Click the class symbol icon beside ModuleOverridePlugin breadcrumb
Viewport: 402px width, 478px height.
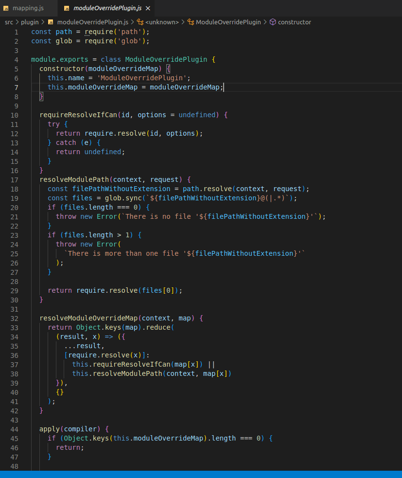point(190,22)
